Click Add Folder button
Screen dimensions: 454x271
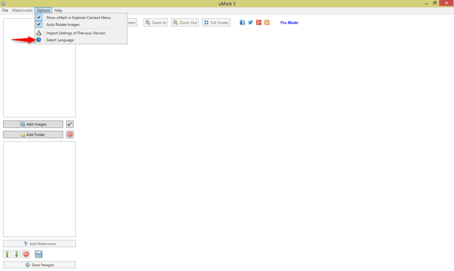click(33, 135)
